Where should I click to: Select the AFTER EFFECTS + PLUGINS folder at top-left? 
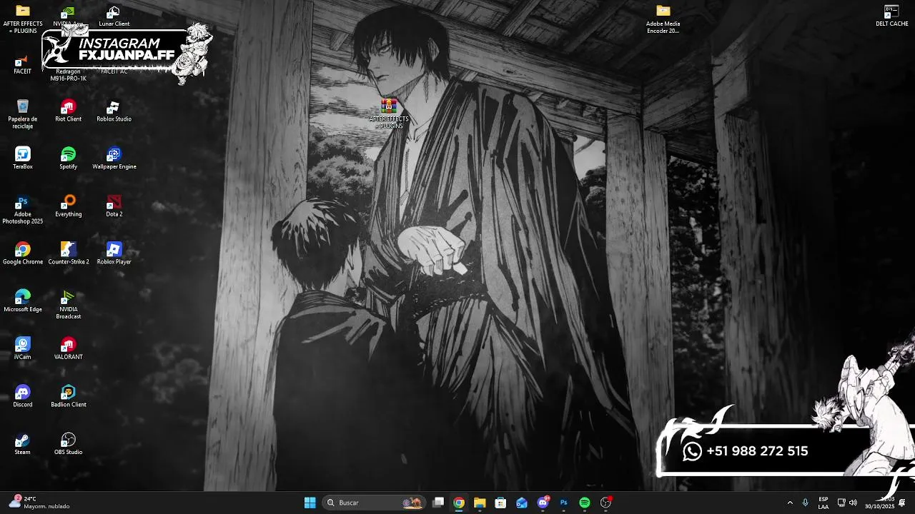click(x=23, y=19)
